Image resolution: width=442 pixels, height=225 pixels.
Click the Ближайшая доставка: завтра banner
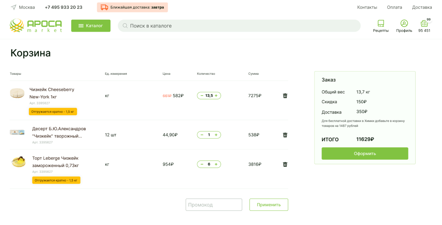pos(132,7)
